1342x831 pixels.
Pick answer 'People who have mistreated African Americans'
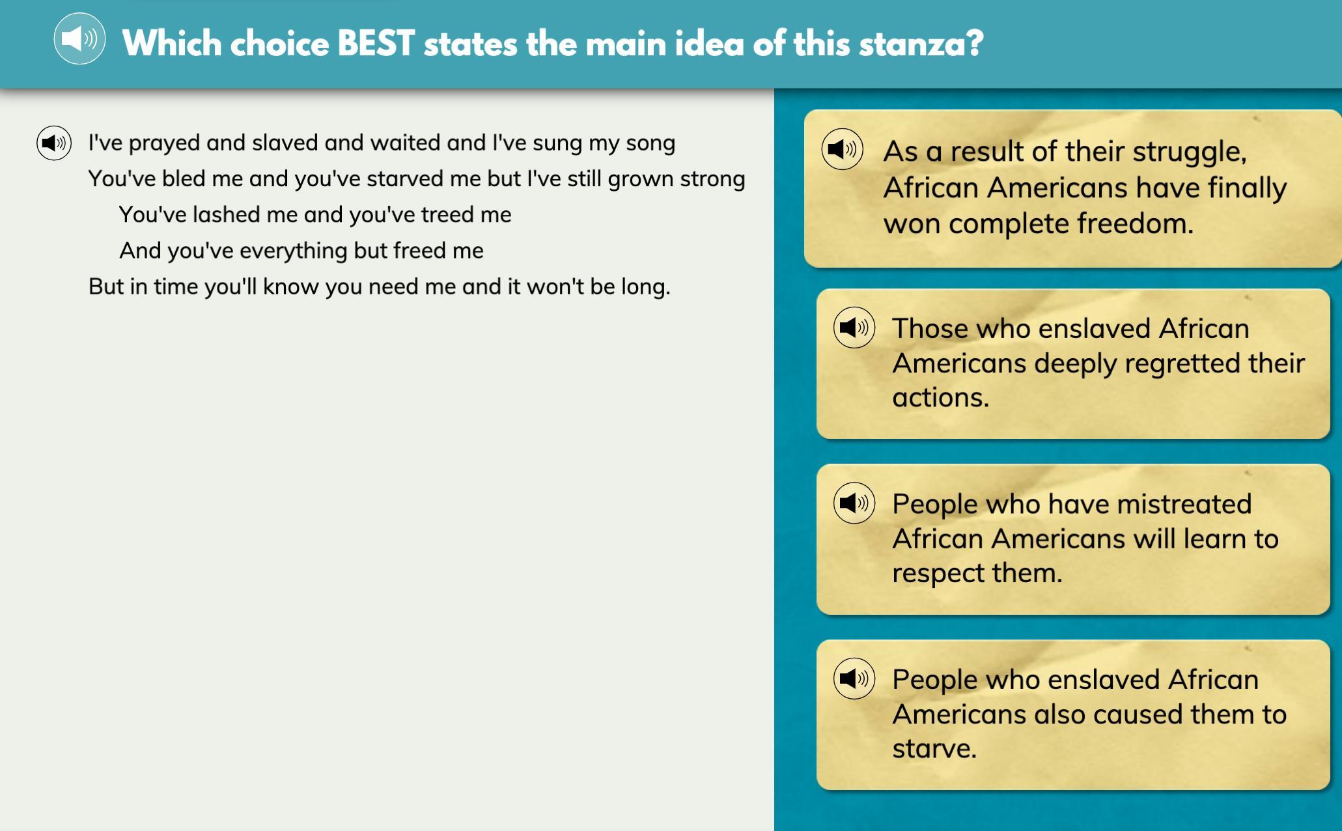tap(1073, 539)
